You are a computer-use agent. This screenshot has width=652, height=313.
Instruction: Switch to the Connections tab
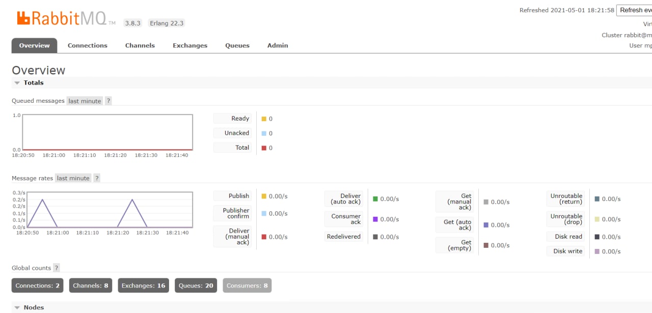88,45
